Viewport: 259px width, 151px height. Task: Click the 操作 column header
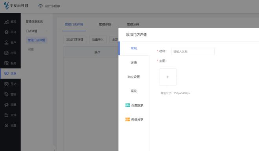(x=97, y=52)
